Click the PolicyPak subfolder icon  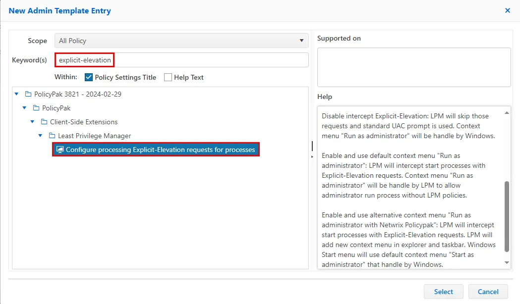tap(36, 108)
